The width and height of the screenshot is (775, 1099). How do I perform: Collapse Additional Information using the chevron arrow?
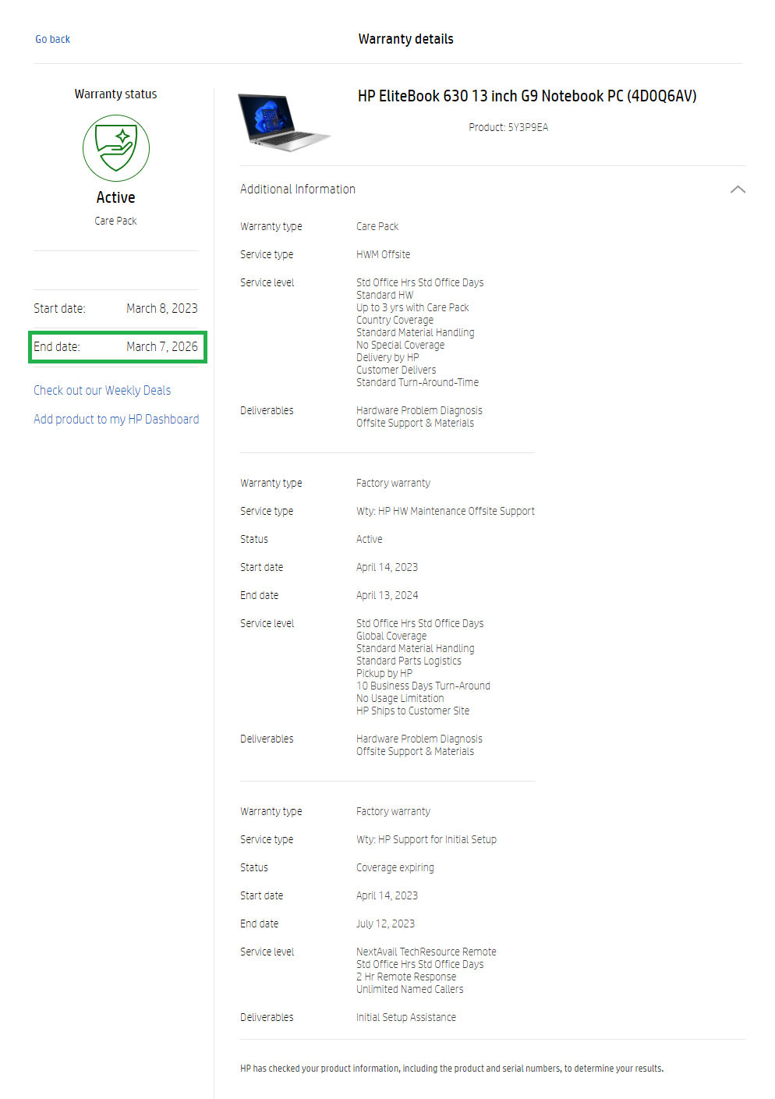[x=738, y=190]
